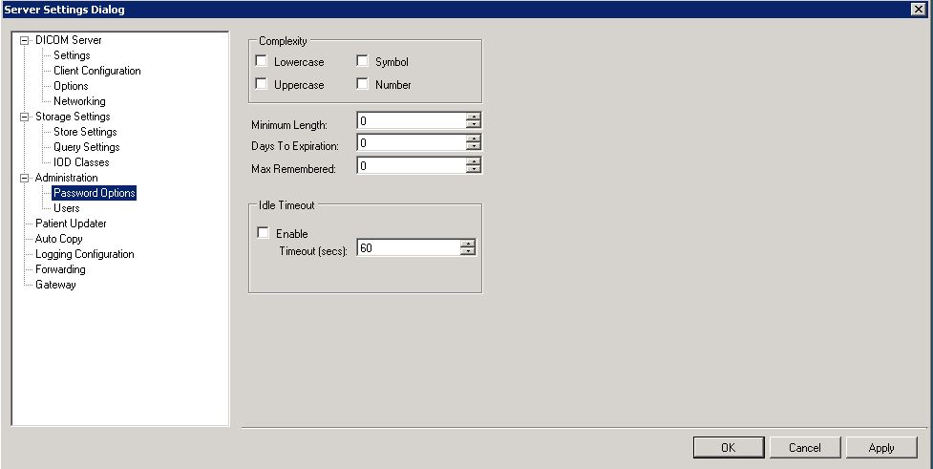This screenshot has width=933, height=469.
Task: Select Logging Configuration tree item
Action: tap(84, 254)
